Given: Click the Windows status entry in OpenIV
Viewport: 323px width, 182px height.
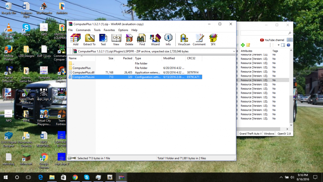Looking at the screenshot, I should coord(269,134).
